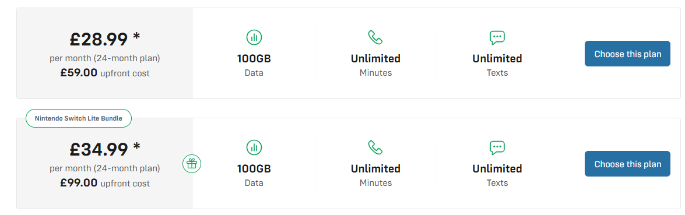This screenshot has height=215, width=685.
Task: Choose the £34.99 Nintendo bundle plan
Action: click(627, 164)
